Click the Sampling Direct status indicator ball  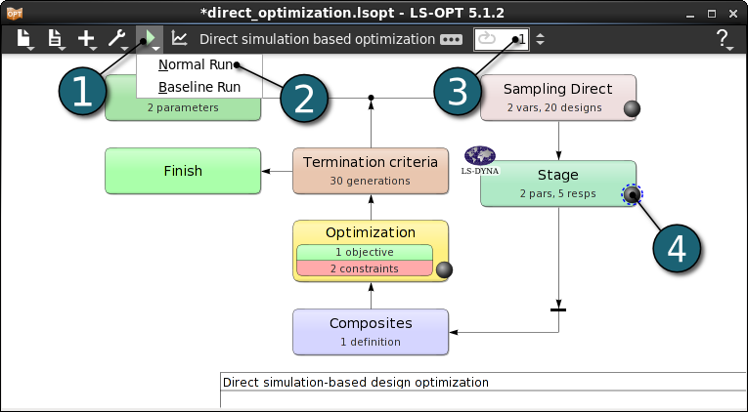[632, 108]
